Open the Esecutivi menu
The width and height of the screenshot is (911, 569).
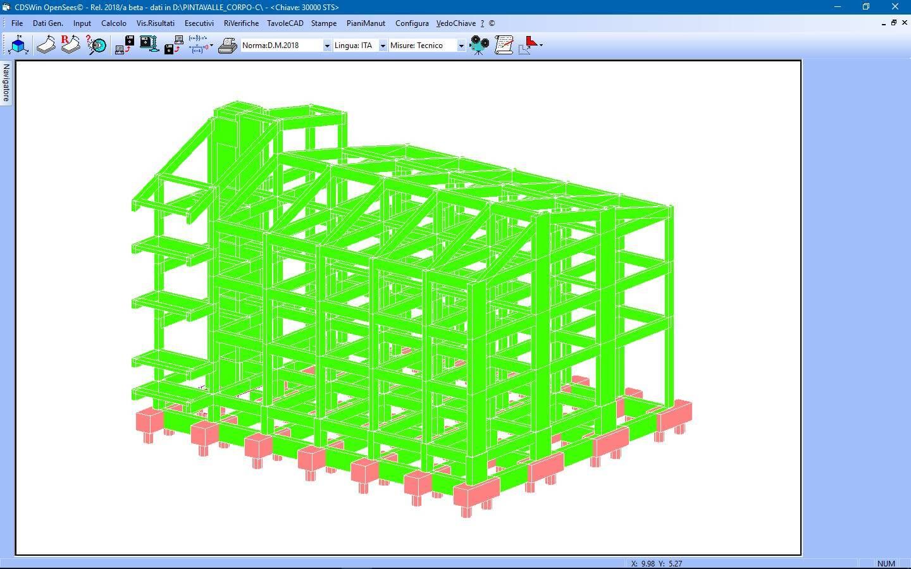tap(199, 23)
